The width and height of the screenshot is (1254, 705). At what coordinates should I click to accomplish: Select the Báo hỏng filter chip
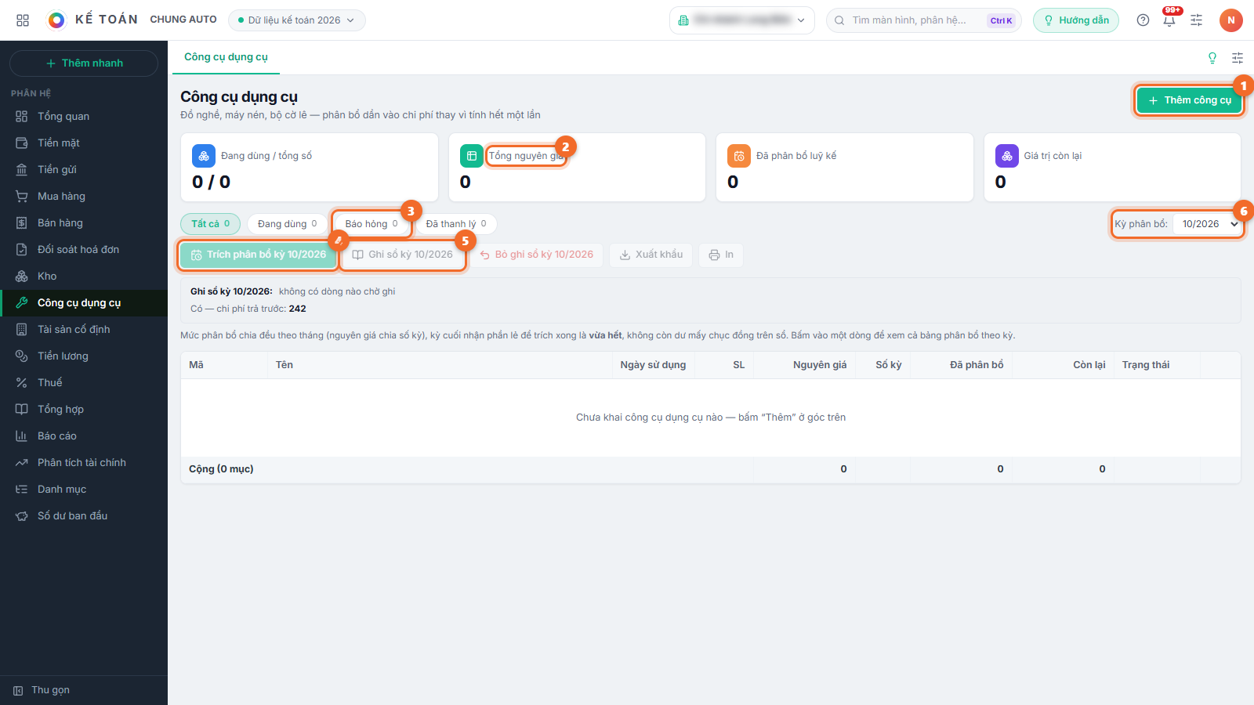[371, 224]
